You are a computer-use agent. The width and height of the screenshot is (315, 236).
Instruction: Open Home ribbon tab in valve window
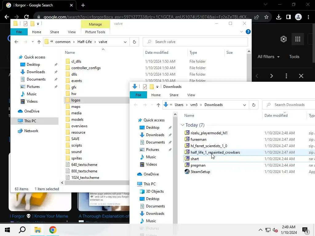click(37, 32)
